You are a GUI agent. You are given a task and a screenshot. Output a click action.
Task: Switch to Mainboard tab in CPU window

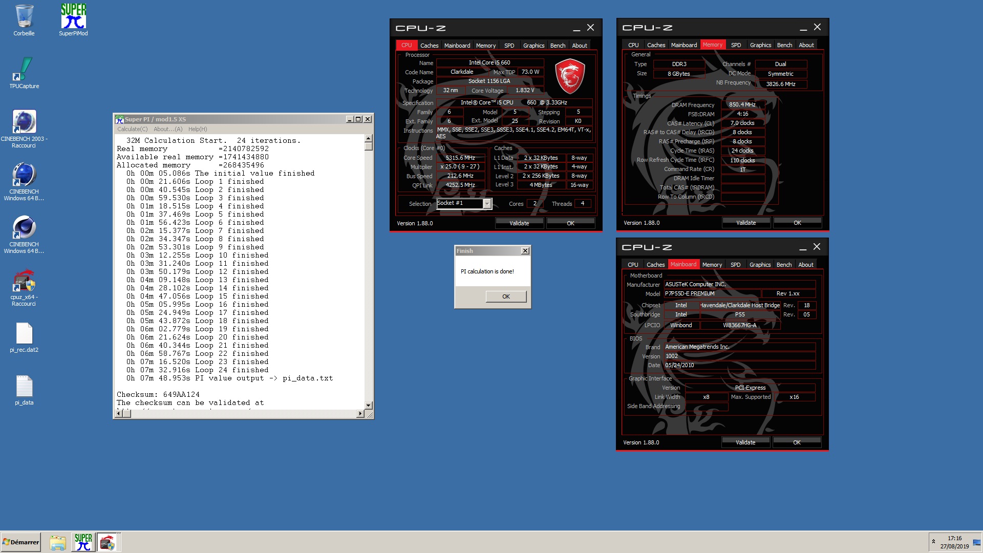[x=457, y=46]
